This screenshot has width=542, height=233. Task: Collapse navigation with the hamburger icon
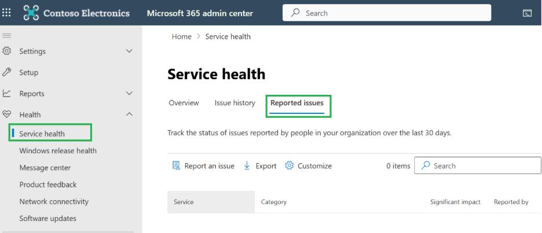tap(6, 35)
